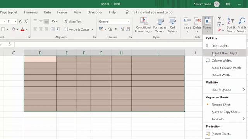Click Merge & Center button

tap(77, 29)
